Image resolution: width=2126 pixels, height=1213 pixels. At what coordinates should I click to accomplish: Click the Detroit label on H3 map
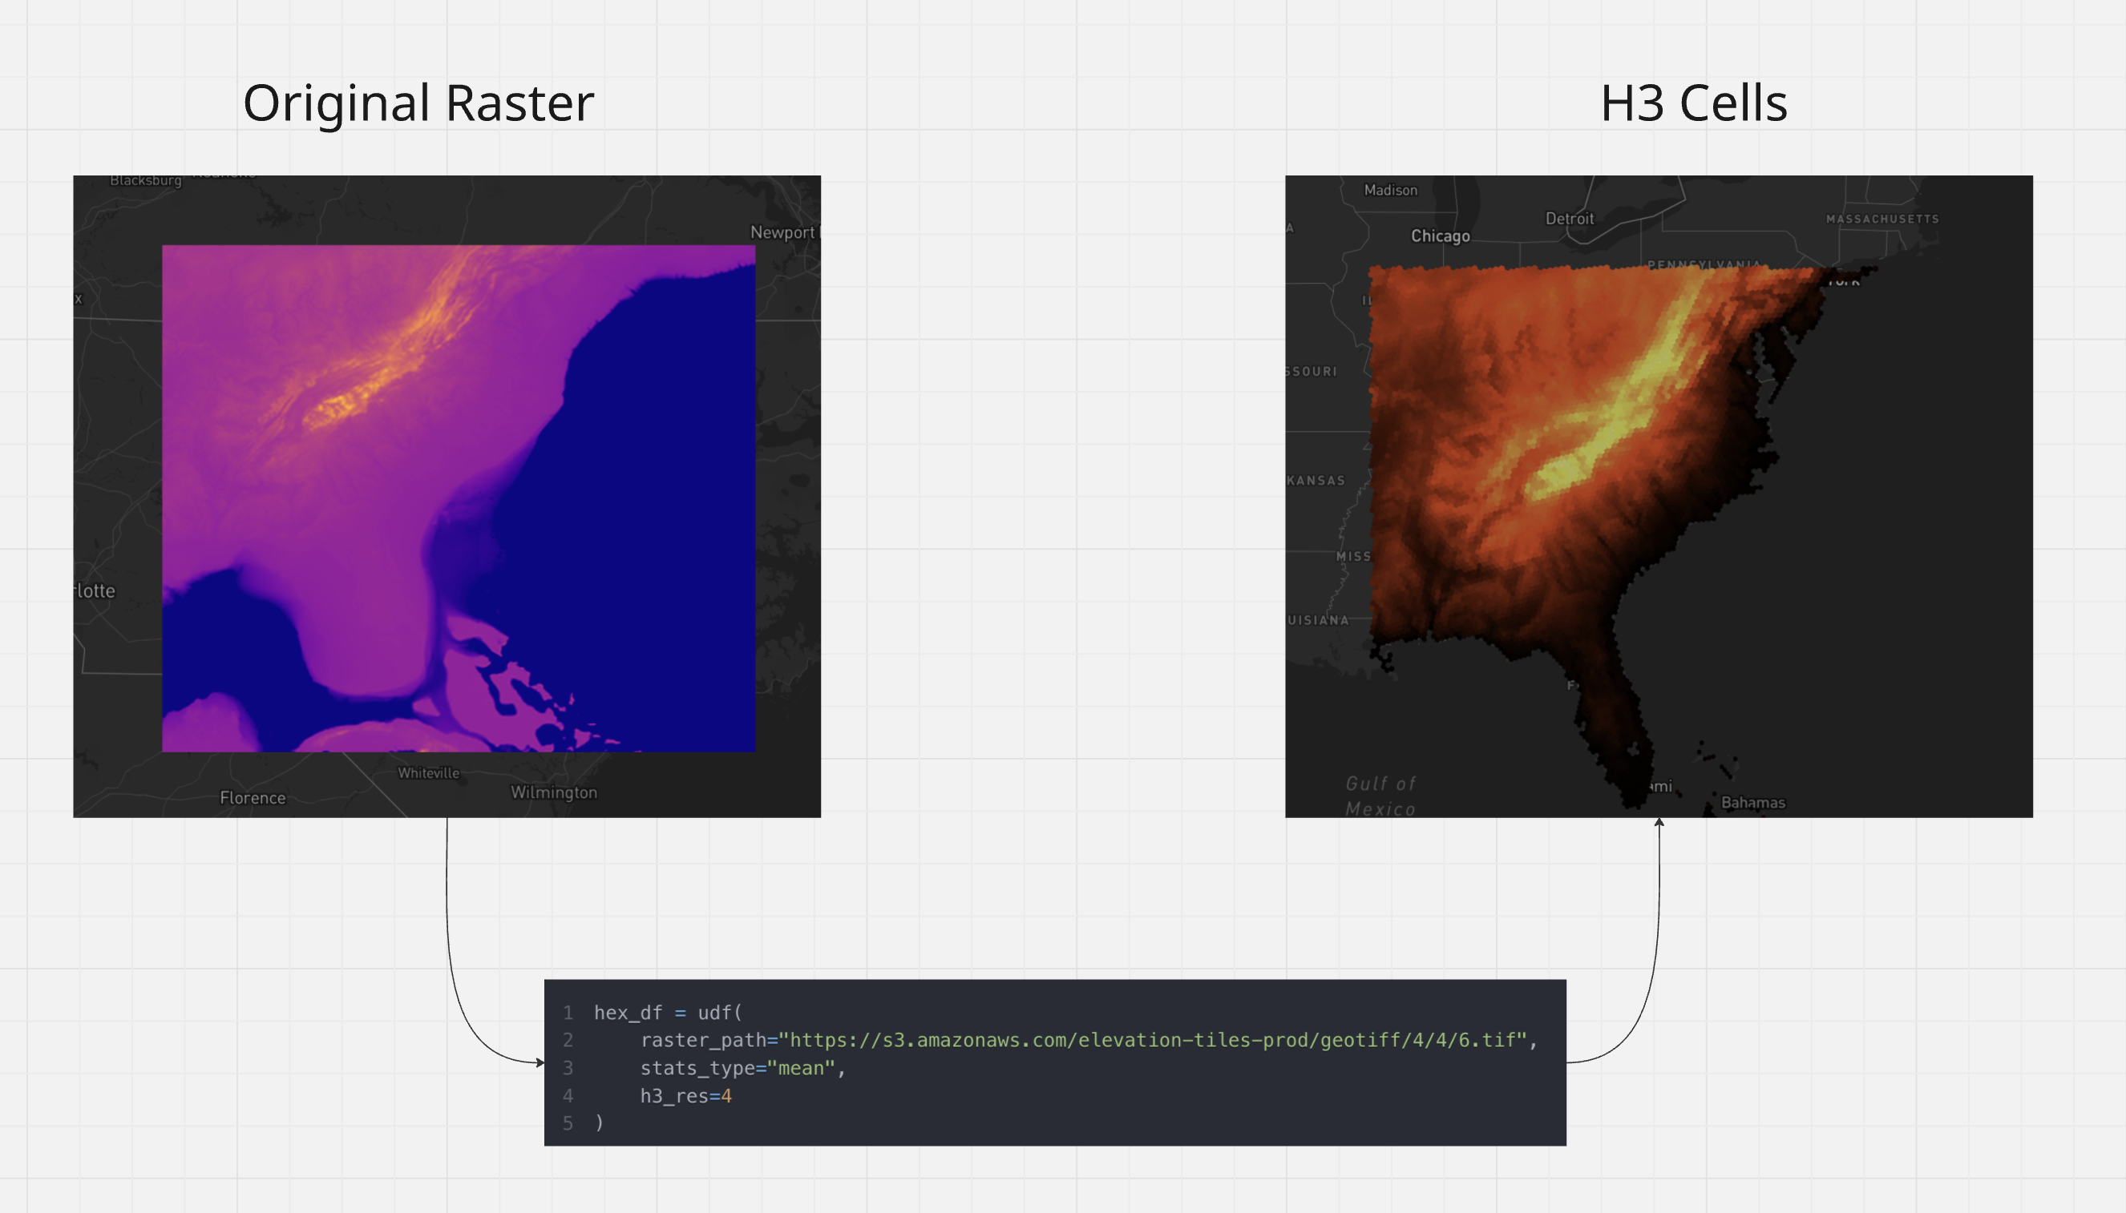click(1570, 218)
